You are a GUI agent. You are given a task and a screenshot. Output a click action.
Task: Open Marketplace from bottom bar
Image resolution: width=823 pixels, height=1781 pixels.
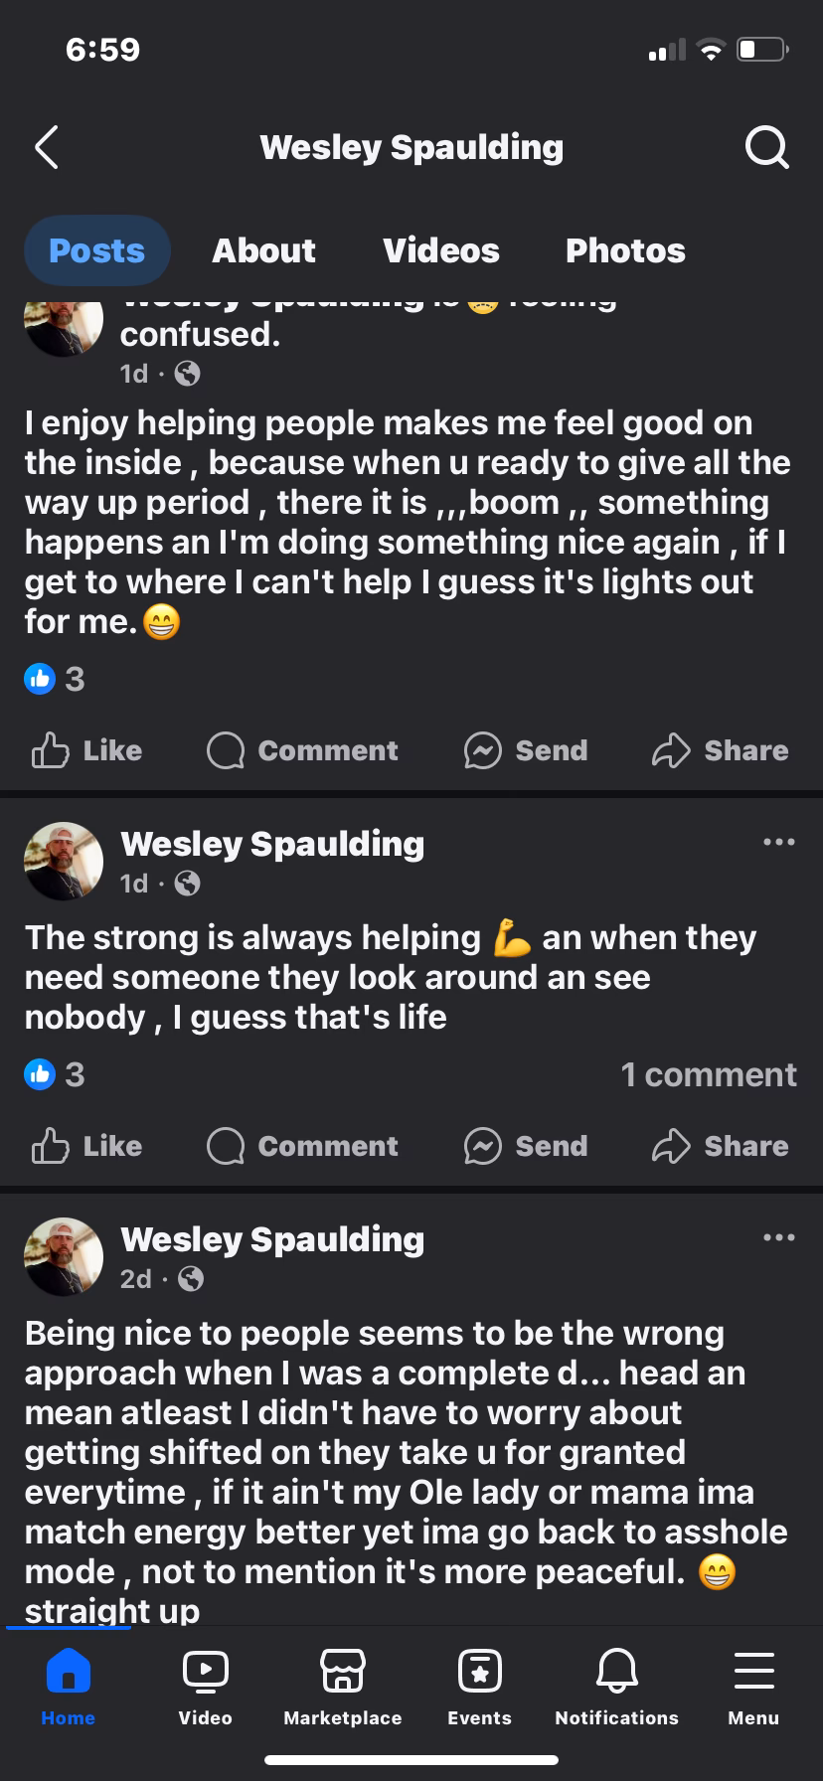(342, 1688)
